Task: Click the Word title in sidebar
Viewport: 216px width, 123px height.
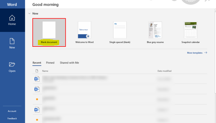Action: coord(12,5)
